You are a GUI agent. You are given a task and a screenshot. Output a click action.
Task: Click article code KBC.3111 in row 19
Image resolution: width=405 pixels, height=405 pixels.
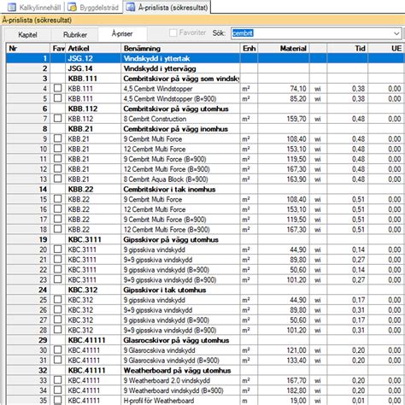(85, 240)
